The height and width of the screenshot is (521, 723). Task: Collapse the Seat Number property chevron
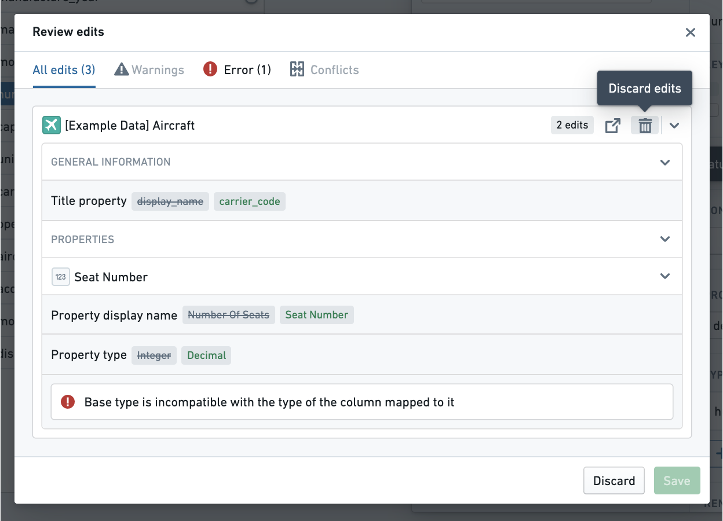pos(665,277)
